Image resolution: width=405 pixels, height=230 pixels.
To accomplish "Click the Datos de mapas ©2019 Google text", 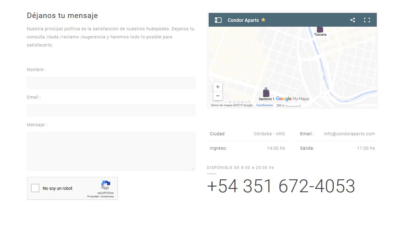I will 232,105.
